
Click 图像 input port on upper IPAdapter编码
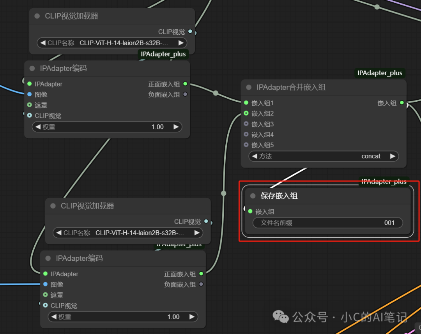point(30,94)
